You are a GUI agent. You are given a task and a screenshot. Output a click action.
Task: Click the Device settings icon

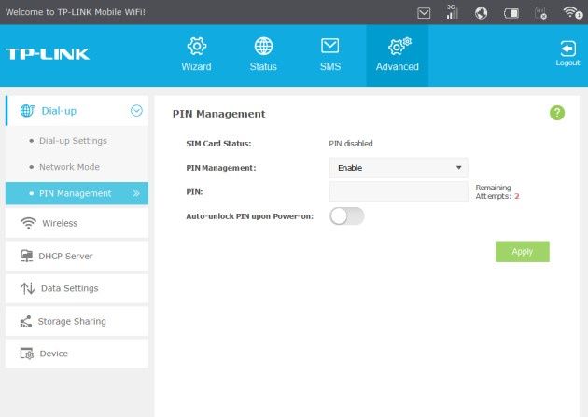27,354
